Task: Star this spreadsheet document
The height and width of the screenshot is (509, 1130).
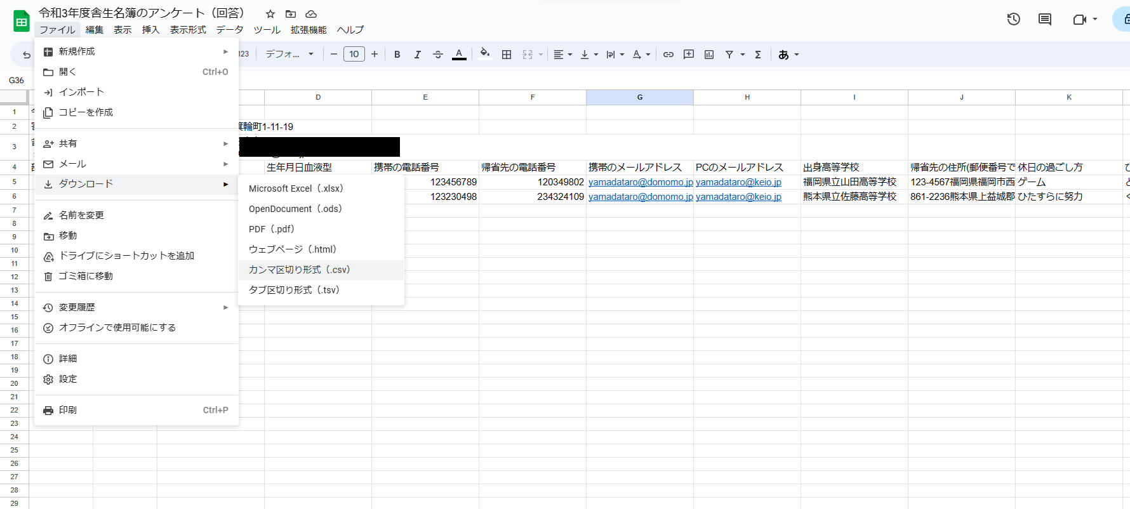Action: tap(270, 14)
